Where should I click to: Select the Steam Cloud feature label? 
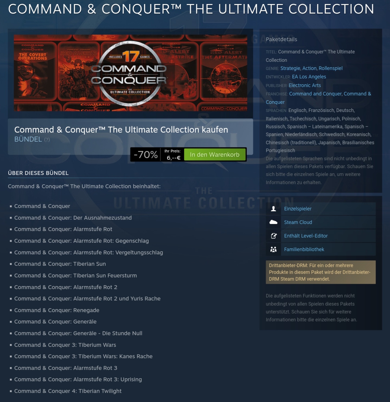point(298,222)
